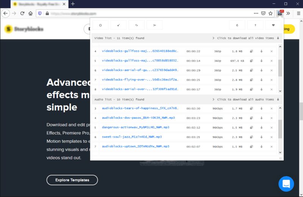Click the converter arrows icon in the popup
This screenshot has height=197, width=303.
pyautogui.click(x=137, y=25)
